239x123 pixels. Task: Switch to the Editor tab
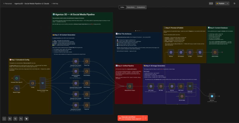click(122, 7)
